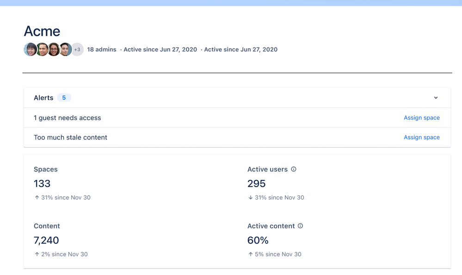Image resolution: width=462 pixels, height=275 pixels.
Task: Click the Content label
Action: click(47, 226)
